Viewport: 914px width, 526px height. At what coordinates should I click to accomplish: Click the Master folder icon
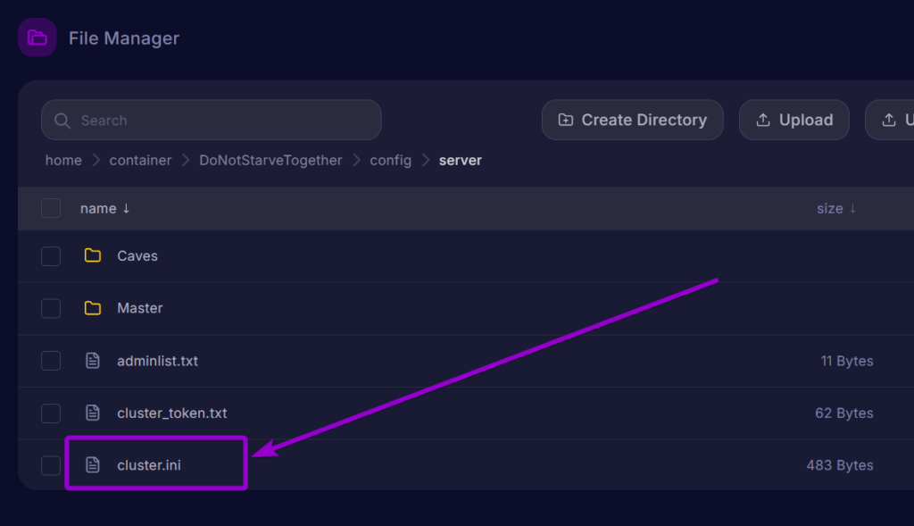[93, 308]
